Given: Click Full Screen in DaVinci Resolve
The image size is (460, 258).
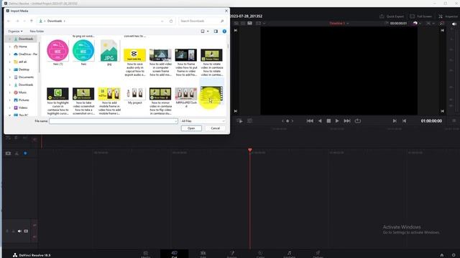Looking at the screenshot, I should (x=421, y=16).
